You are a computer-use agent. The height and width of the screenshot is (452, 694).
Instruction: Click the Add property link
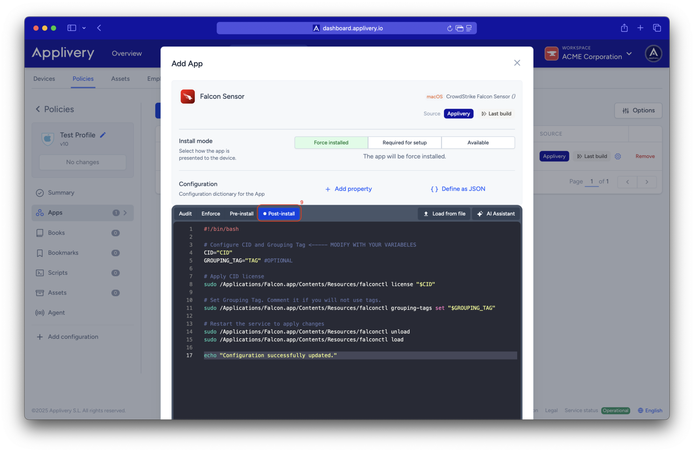pyautogui.click(x=348, y=189)
